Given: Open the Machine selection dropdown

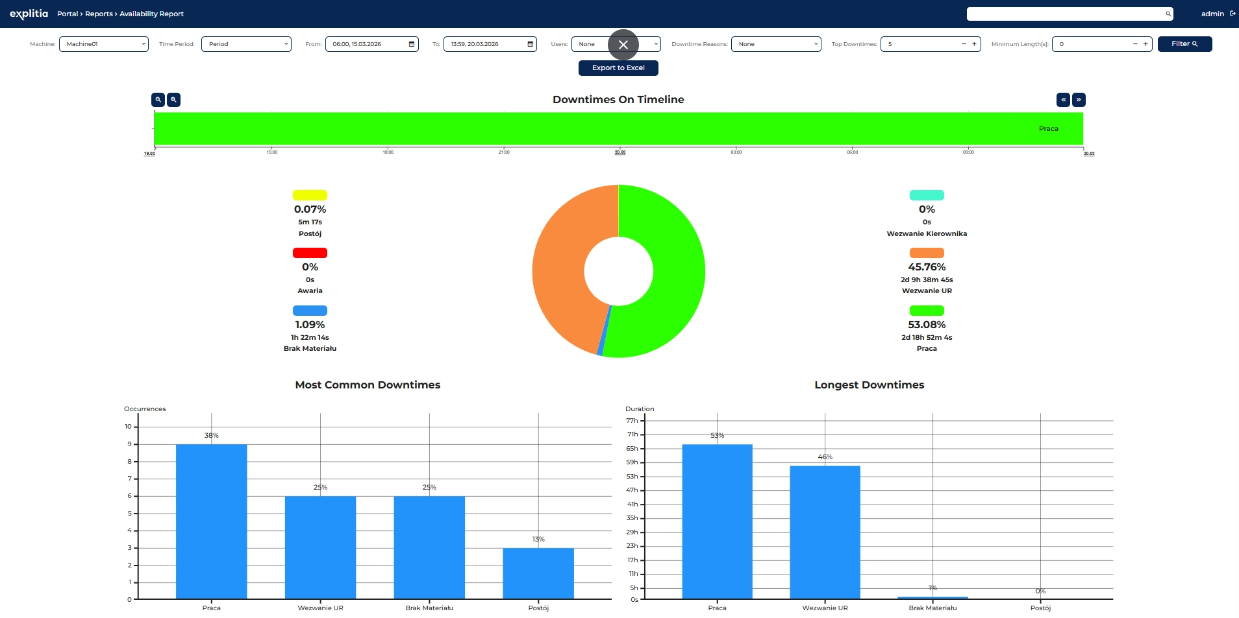Looking at the screenshot, I should 103,44.
